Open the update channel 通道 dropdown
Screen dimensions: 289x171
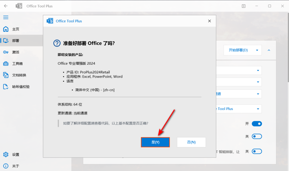coord(239,94)
